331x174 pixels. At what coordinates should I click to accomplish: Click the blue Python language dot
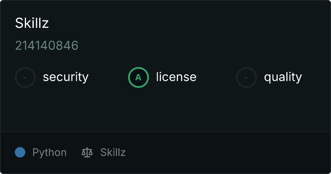[20, 152]
